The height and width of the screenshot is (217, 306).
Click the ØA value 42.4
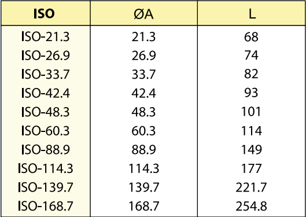coord(144,93)
